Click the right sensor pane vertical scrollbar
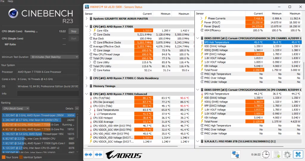 click(304, 71)
